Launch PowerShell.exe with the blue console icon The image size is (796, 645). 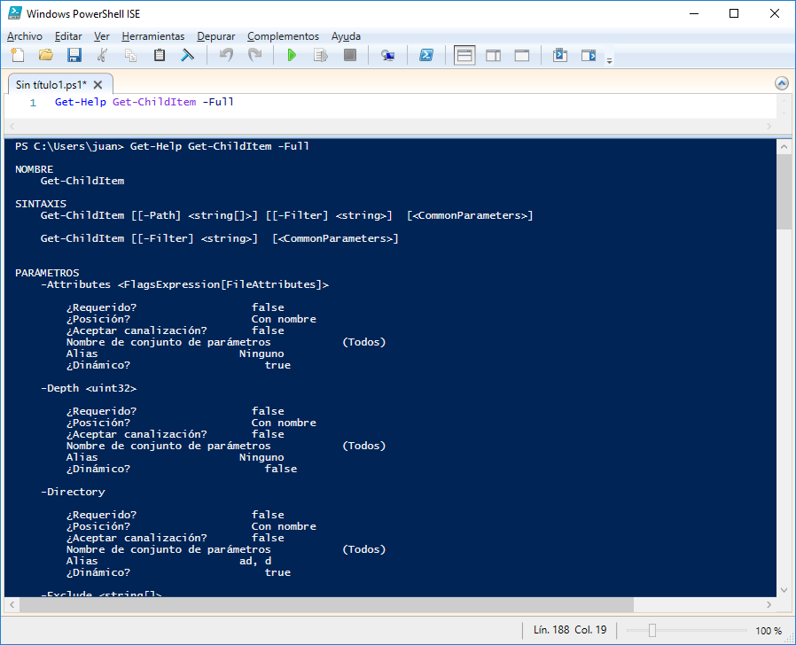click(425, 55)
